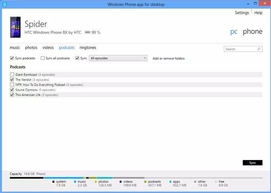This screenshot has width=271, height=193.
Task: Switch to the videos tab
Action: [x=48, y=47]
